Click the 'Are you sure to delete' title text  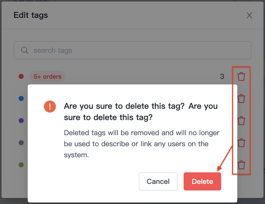pos(141,112)
